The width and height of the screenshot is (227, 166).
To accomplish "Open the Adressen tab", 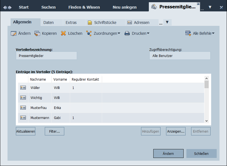I will pos(139,23).
